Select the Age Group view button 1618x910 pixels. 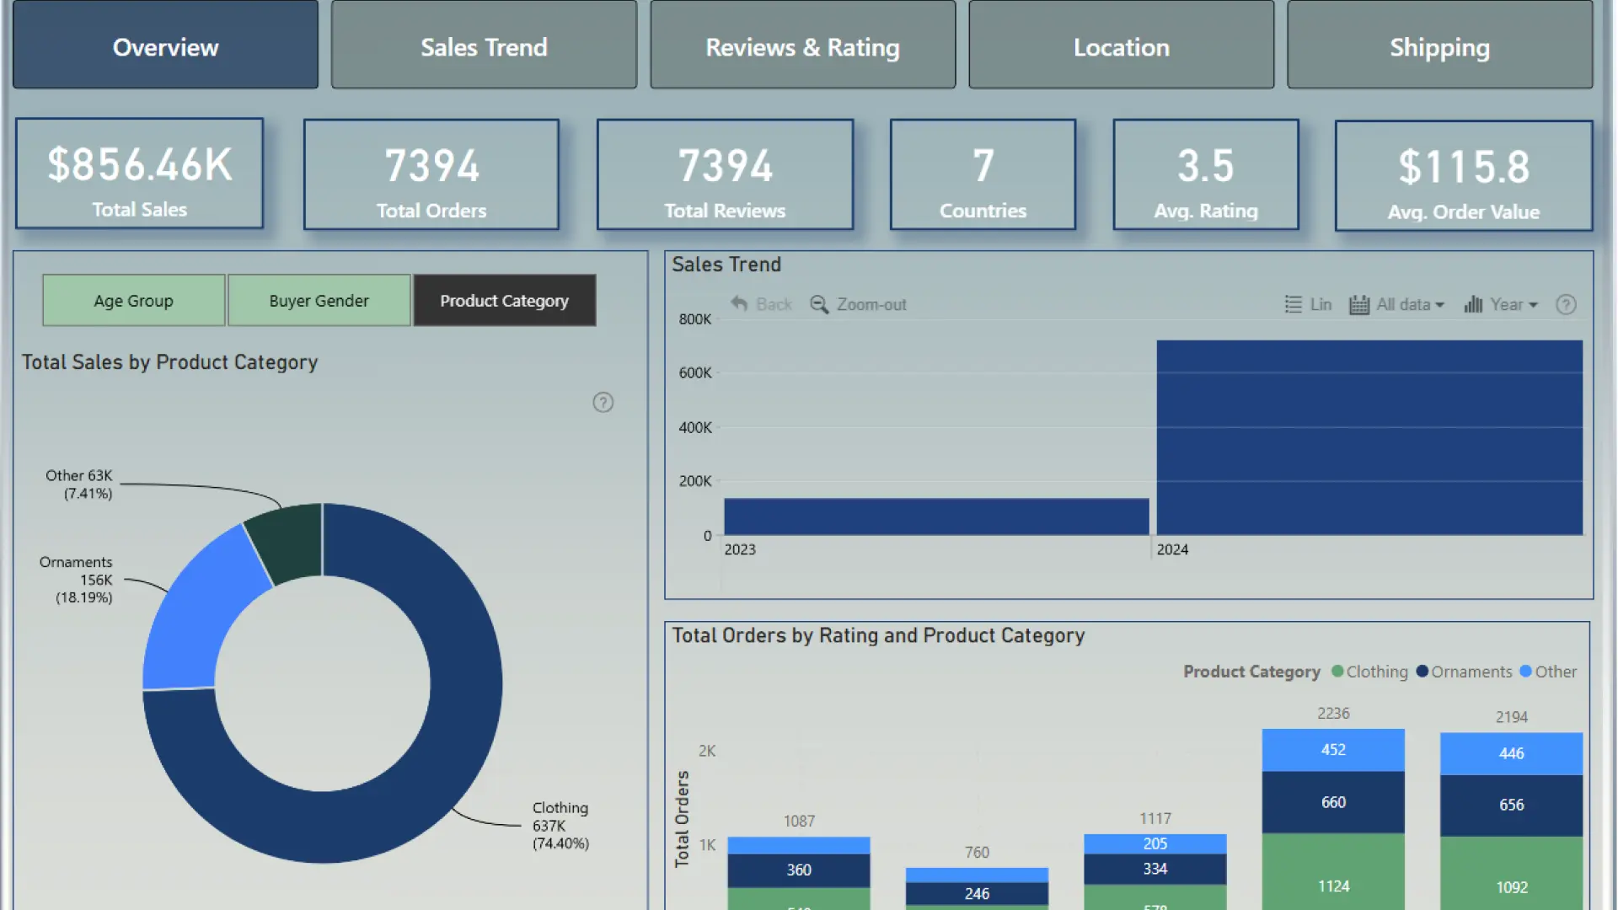(x=133, y=300)
